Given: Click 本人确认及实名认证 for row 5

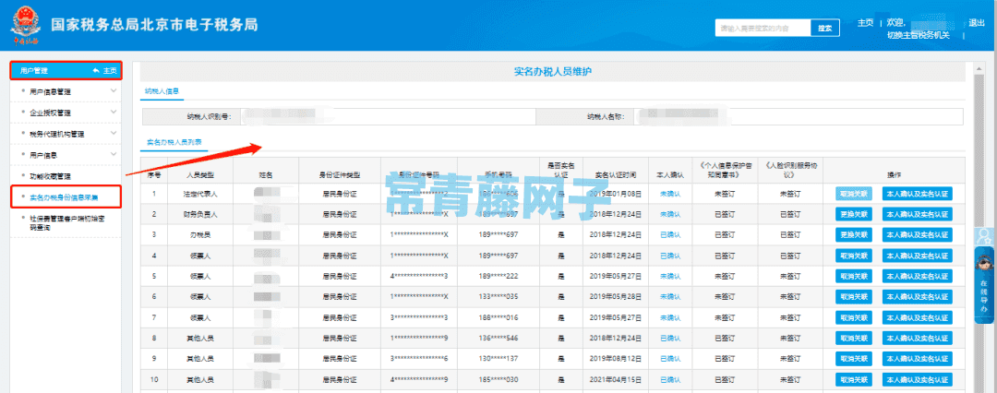Looking at the screenshot, I should [x=917, y=277].
